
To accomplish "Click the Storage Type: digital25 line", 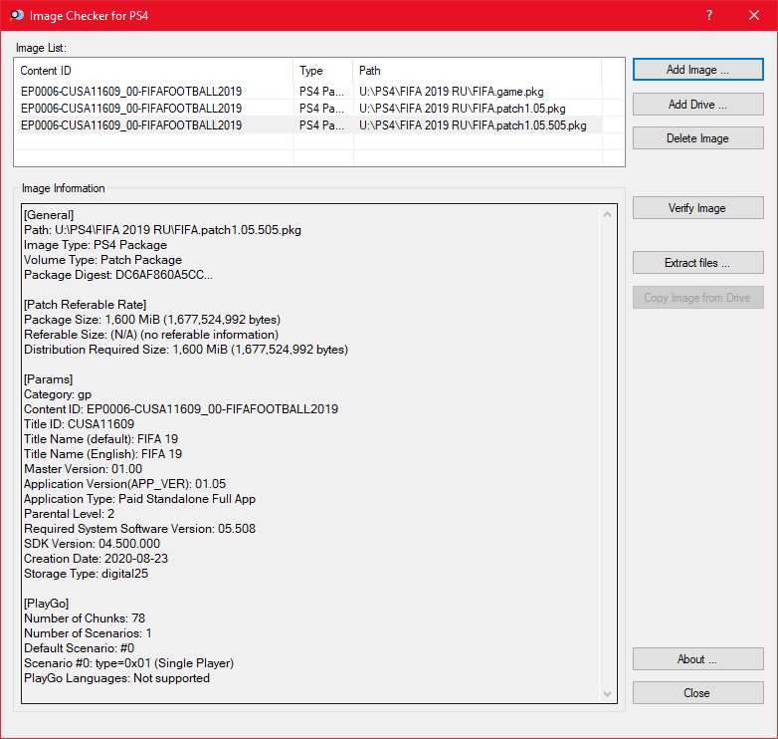I will 86,573.
